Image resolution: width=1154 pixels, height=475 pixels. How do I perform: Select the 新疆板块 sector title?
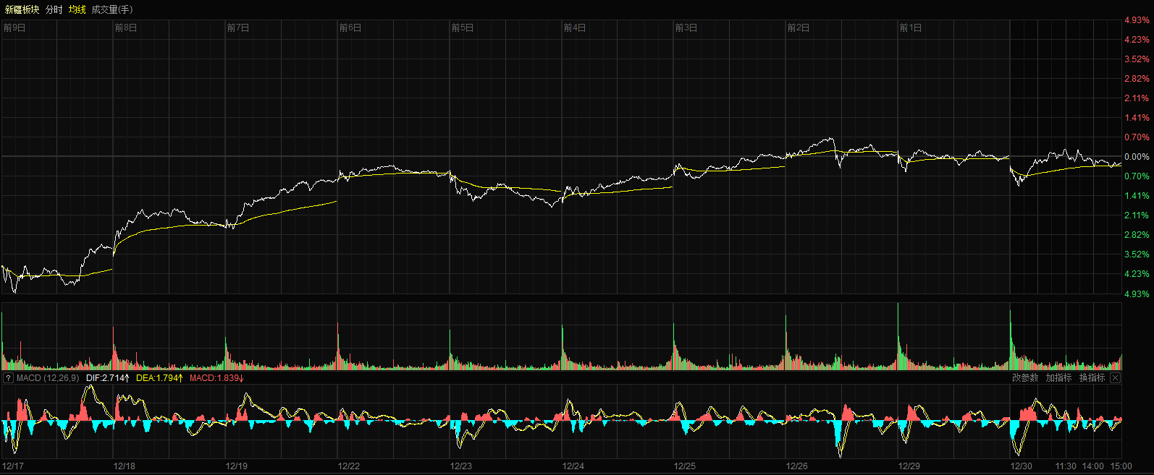pos(22,9)
